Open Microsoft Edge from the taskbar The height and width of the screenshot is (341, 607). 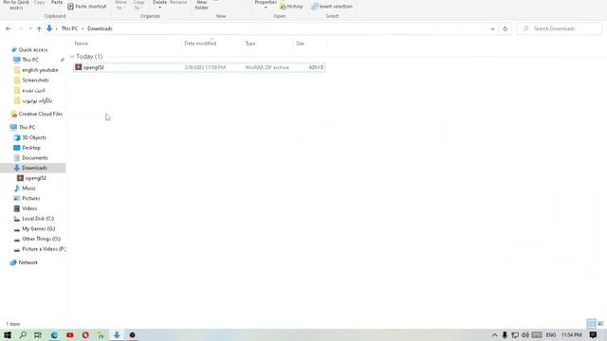(x=54, y=334)
